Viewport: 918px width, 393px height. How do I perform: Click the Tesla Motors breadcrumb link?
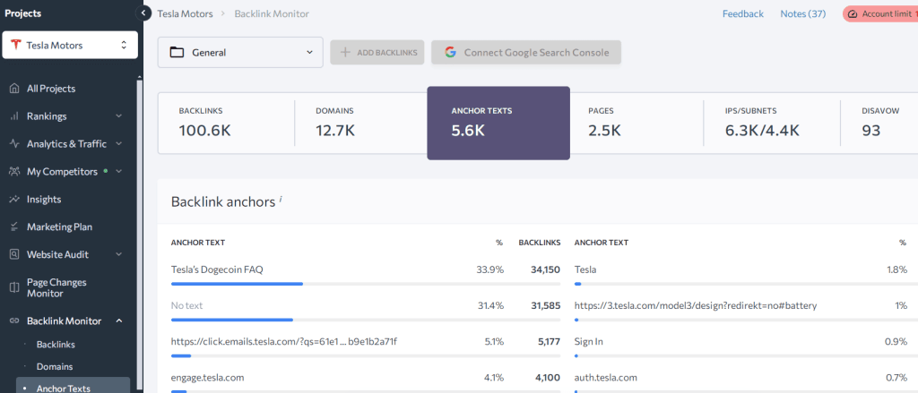185,13
